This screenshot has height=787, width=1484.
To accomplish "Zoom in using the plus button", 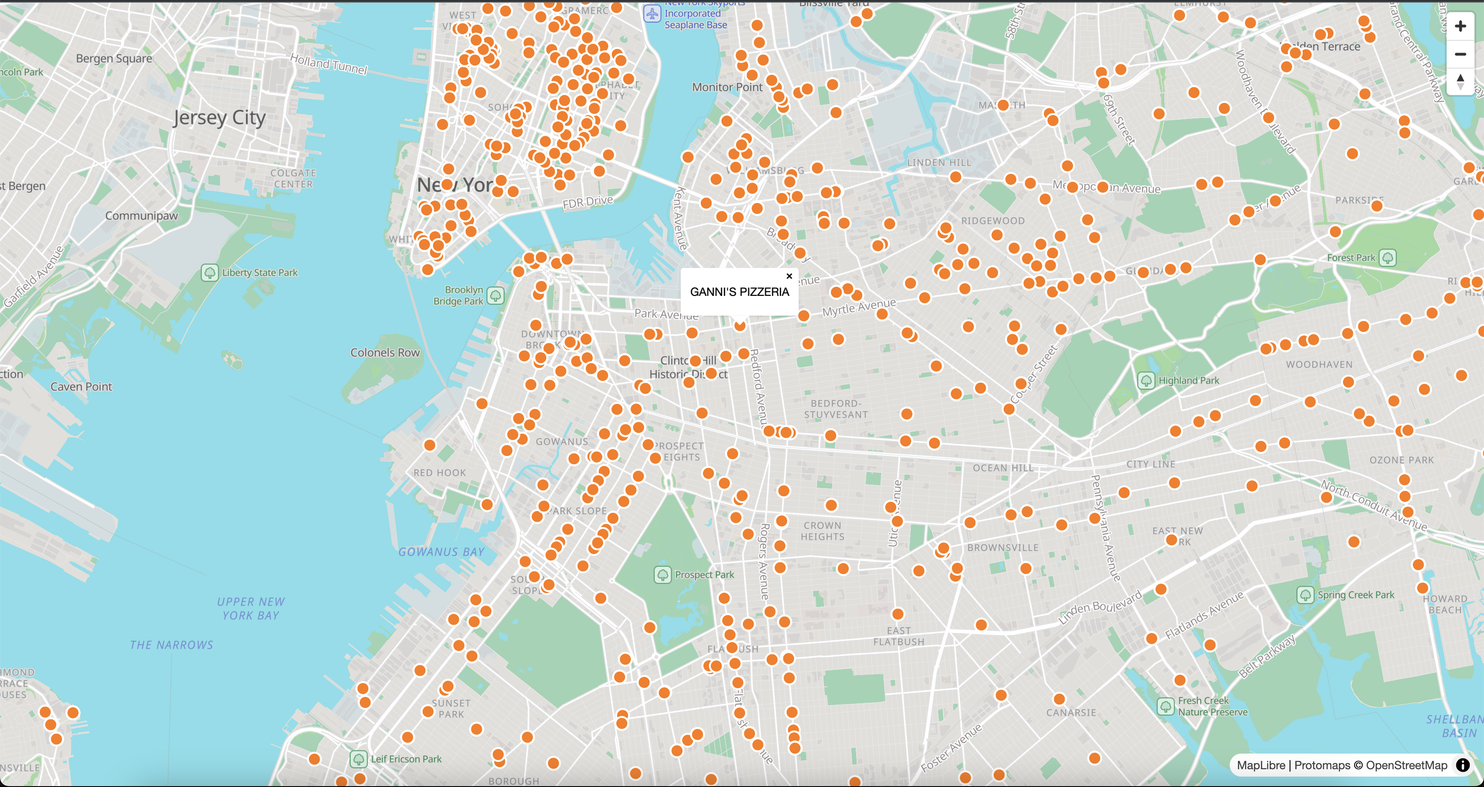I will (x=1460, y=26).
